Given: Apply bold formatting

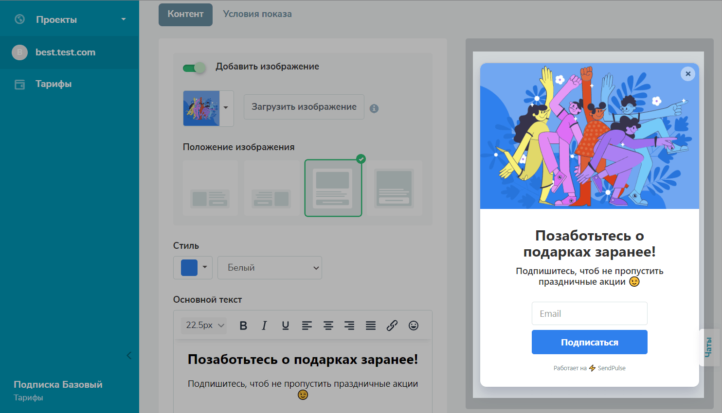Looking at the screenshot, I should [x=243, y=326].
